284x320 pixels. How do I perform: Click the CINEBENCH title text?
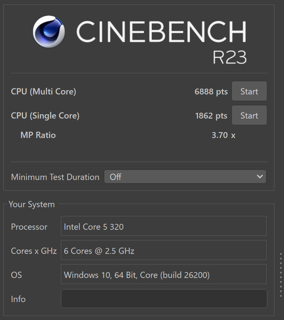point(161,31)
